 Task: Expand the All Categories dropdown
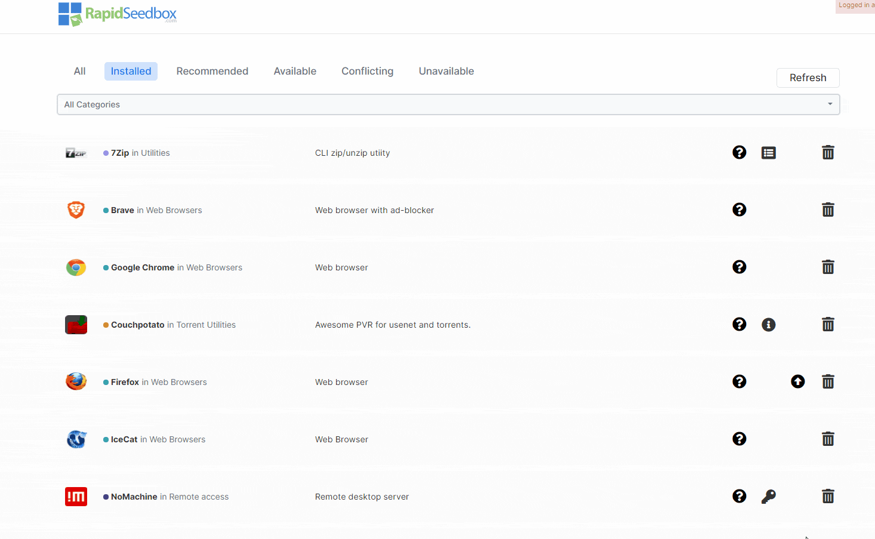coord(448,104)
